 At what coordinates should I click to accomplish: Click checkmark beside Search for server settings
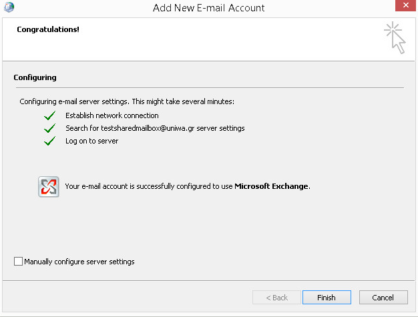coord(49,128)
